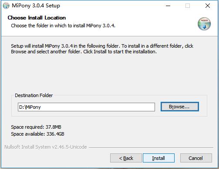This screenshot has height=169, width=219.
Task: Abort setup using the Cancel button
Action: click(196, 158)
